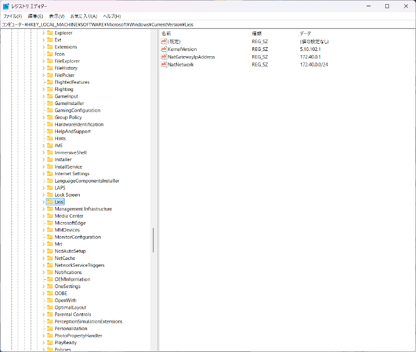Click the Group Policy folder icon
The image size is (416, 352).
click(x=50, y=118)
